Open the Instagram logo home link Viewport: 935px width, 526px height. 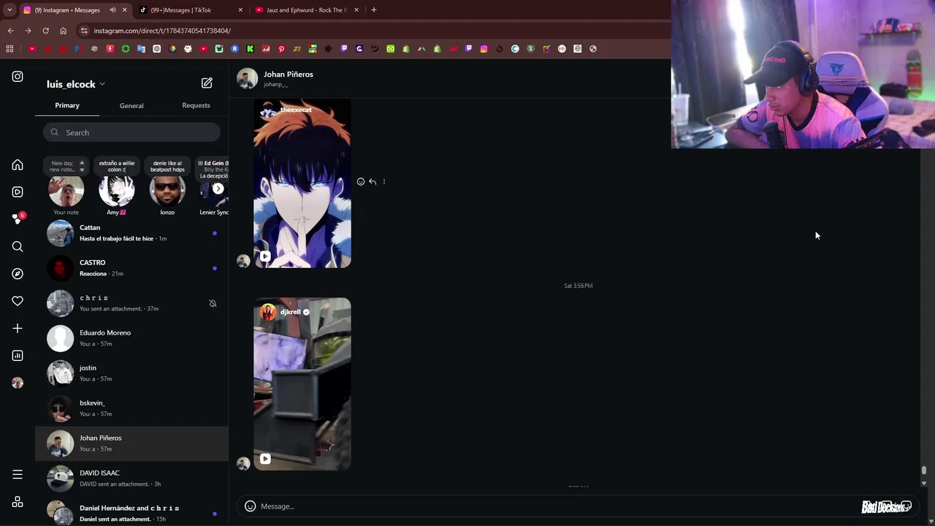(x=18, y=77)
